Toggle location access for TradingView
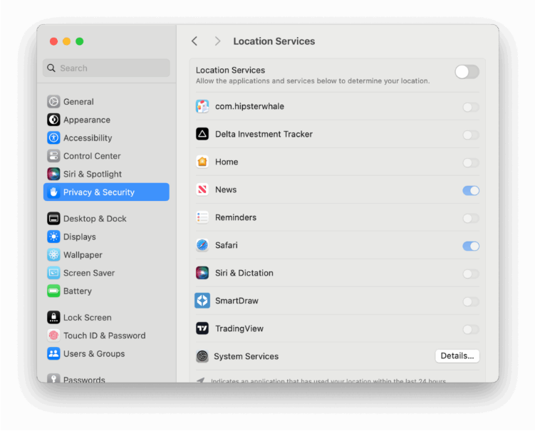535x431 pixels. click(471, 329)
